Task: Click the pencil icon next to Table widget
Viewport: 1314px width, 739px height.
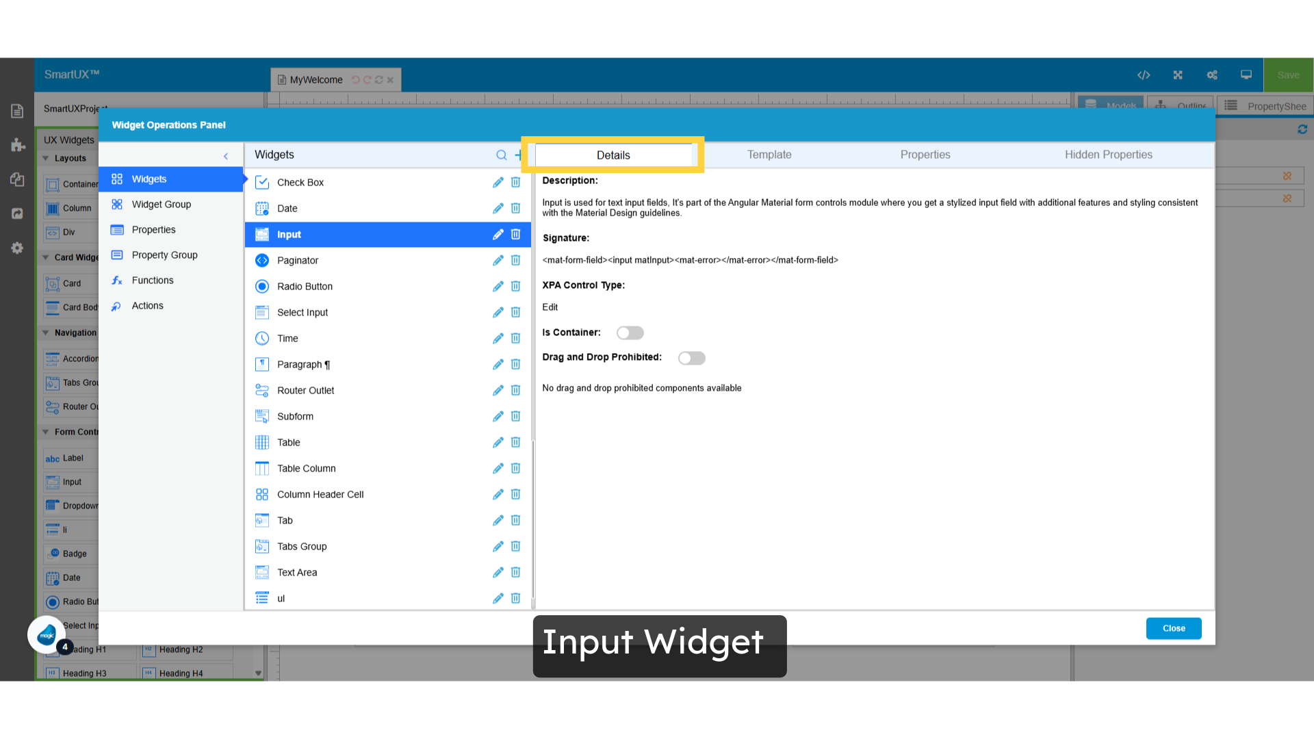Action: 498,442
